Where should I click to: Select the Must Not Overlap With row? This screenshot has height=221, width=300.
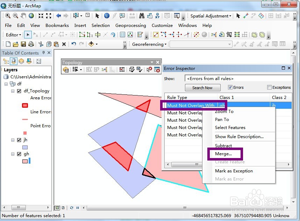coord(228,105)
